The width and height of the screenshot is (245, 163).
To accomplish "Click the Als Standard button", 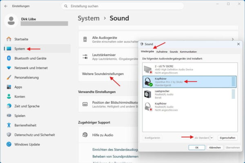I will tap(202, 138).
